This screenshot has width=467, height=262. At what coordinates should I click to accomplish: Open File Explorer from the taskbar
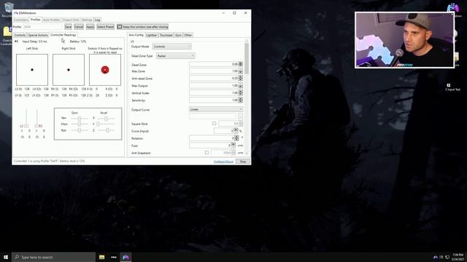[102, 257]
